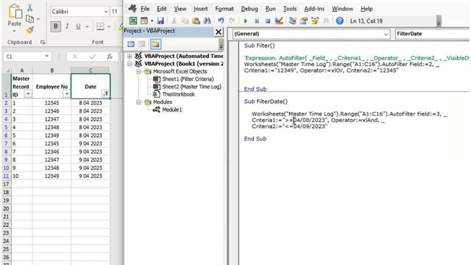Image resolution: width=471 pixels, height=265 pixels.
Task: Open the Calibri font name dropdown
Action: pos(106,12)
